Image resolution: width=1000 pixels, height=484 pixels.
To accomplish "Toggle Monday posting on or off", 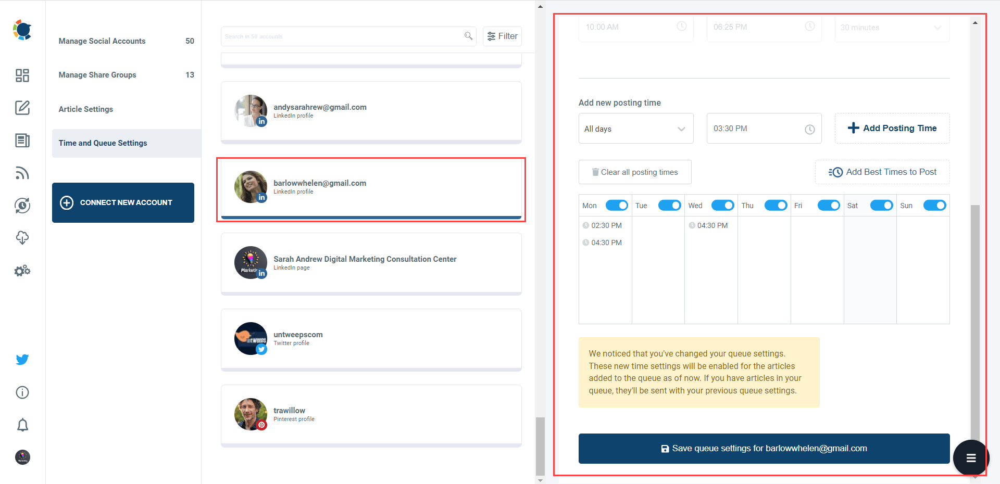I will point(617,205).
